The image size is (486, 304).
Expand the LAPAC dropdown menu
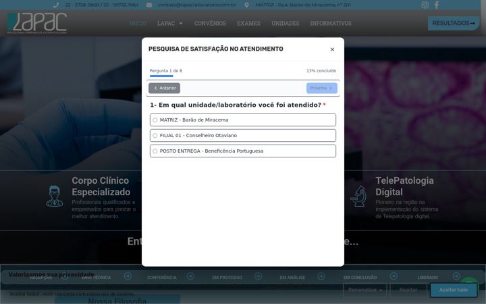pyautogui.click(x=169, y=23)
